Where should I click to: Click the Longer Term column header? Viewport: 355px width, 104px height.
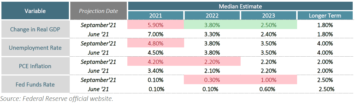click(x=325, y=16)
